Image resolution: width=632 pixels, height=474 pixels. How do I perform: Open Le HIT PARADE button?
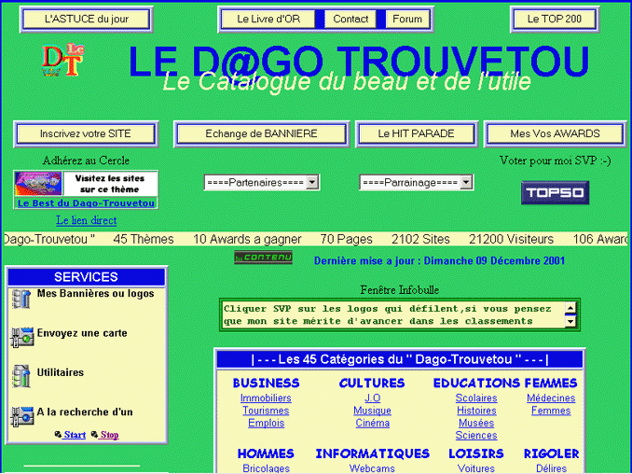(417, 134)
